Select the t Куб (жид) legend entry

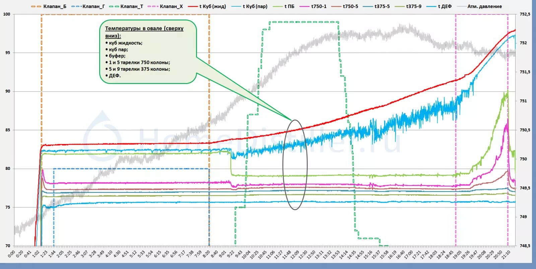[207, 6]
